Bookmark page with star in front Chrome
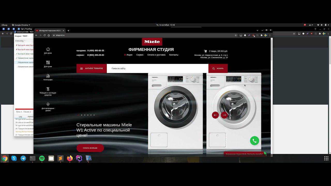 (x=236, y=35)
